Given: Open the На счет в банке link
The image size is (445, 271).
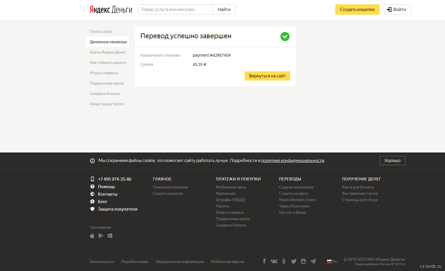Looking at the screenshot, I should [x=292, y=212].
